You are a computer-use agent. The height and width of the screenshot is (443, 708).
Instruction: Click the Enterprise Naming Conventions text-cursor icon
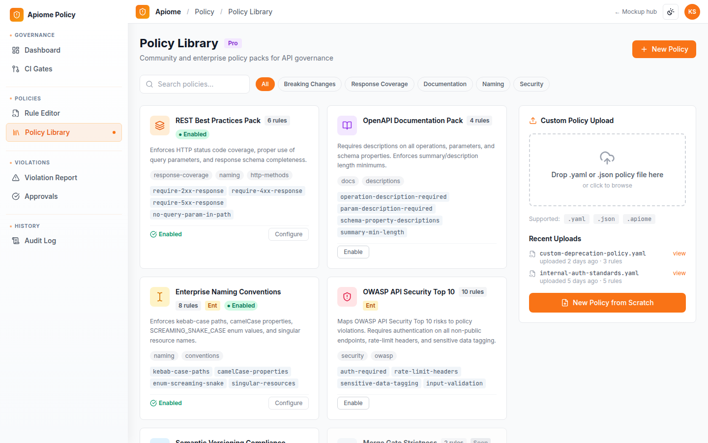[160, 297]
